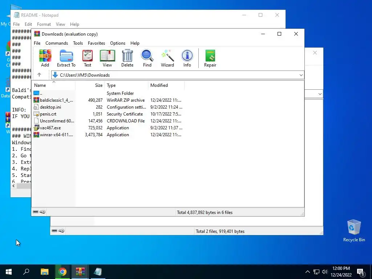Click size value 147,456
The width and height of the screenshot is (372, 279).
click(96, 121)
